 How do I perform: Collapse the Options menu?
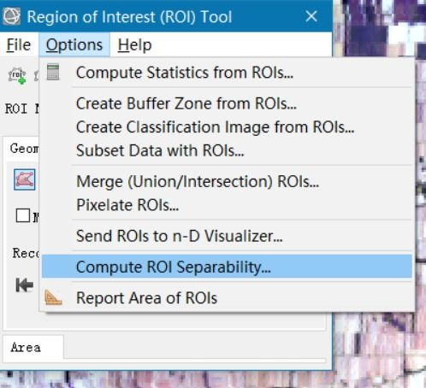coord(74,45)
